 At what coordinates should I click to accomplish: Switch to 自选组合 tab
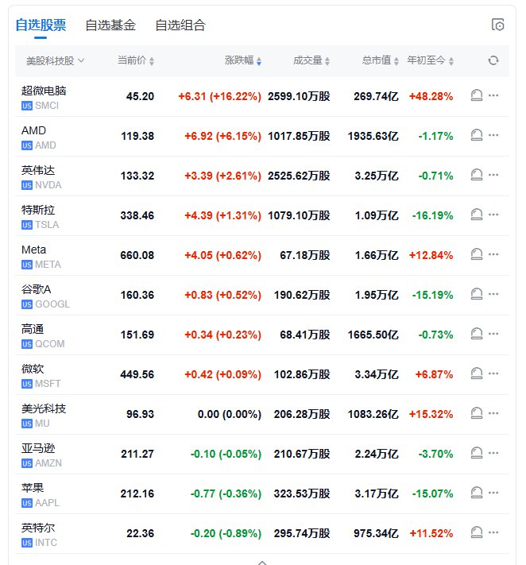tap(180, 25)
